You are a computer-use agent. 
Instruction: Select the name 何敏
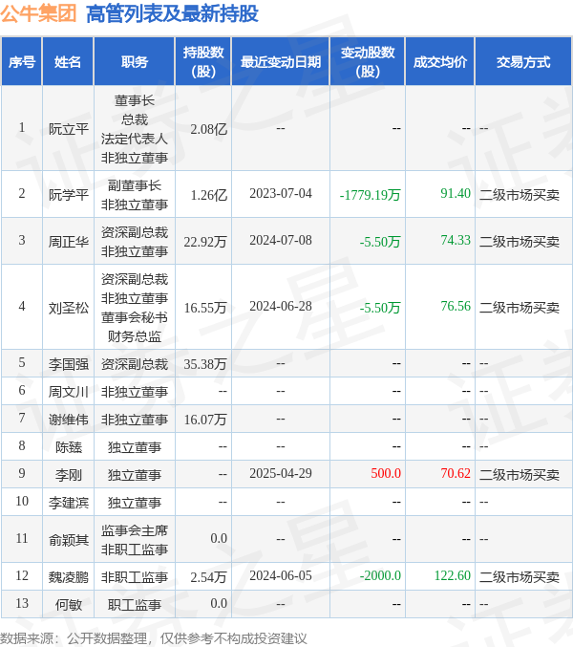(69, 605)
